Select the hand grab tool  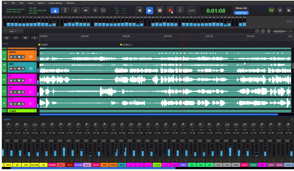[55, 11]
